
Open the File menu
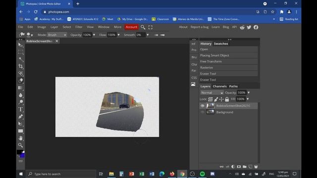21,27
